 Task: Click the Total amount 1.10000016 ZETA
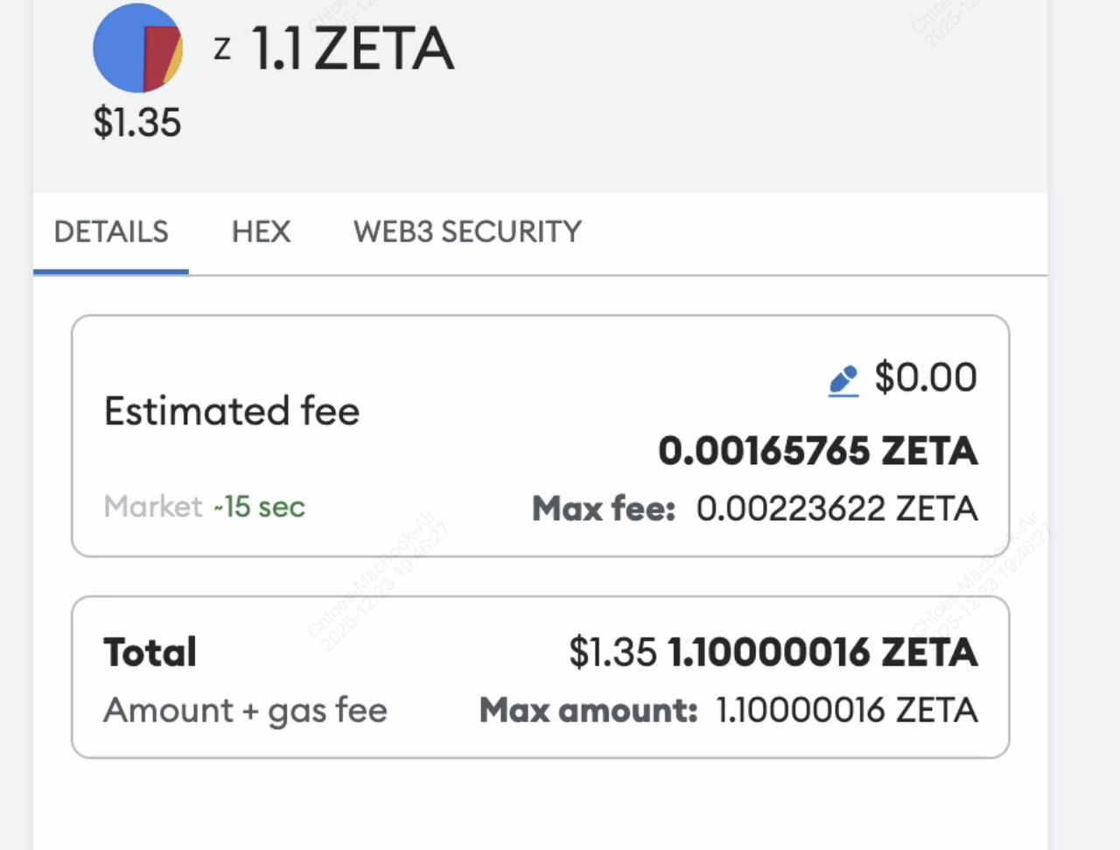pyautogui.click(x=822, y=651)
